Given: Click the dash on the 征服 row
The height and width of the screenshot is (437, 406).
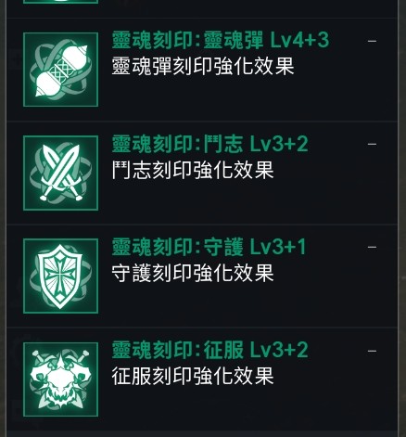Looking at the screenshot, I should tap(372, 351).
